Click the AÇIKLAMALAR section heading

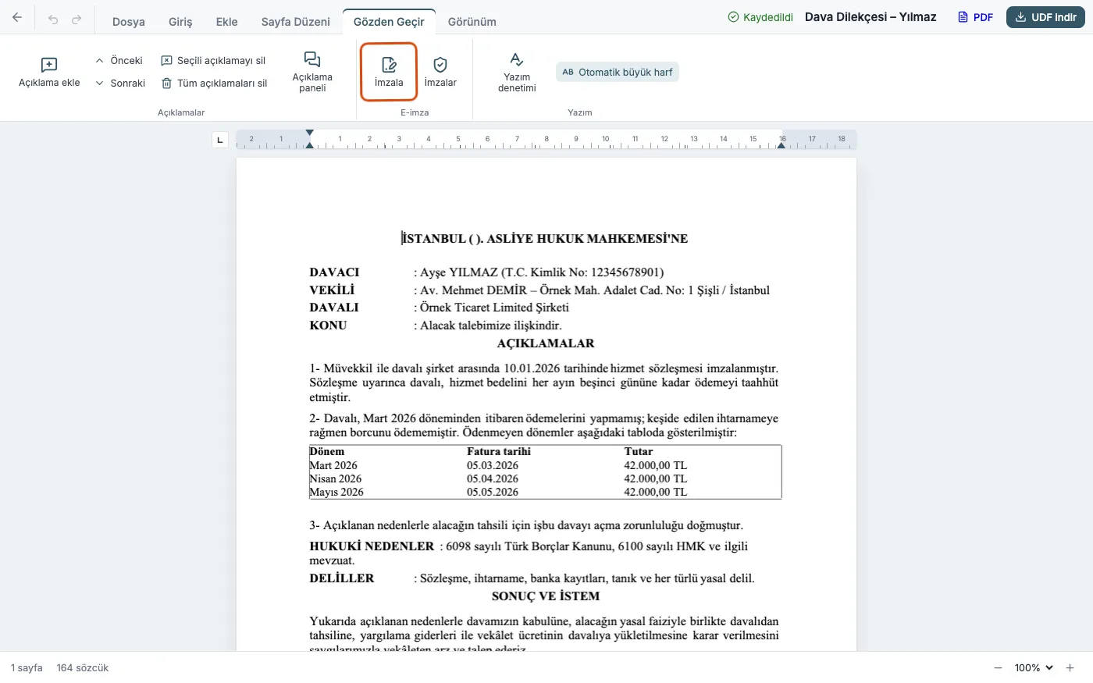point(546,343)
